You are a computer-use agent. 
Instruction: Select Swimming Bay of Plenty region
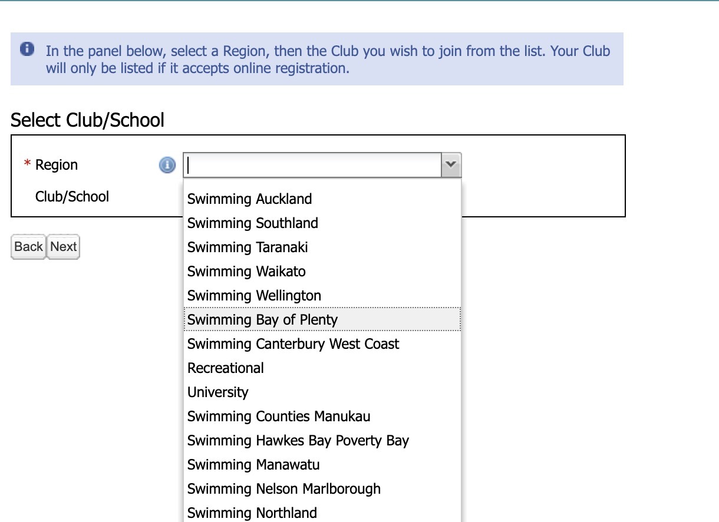point(262,319)
